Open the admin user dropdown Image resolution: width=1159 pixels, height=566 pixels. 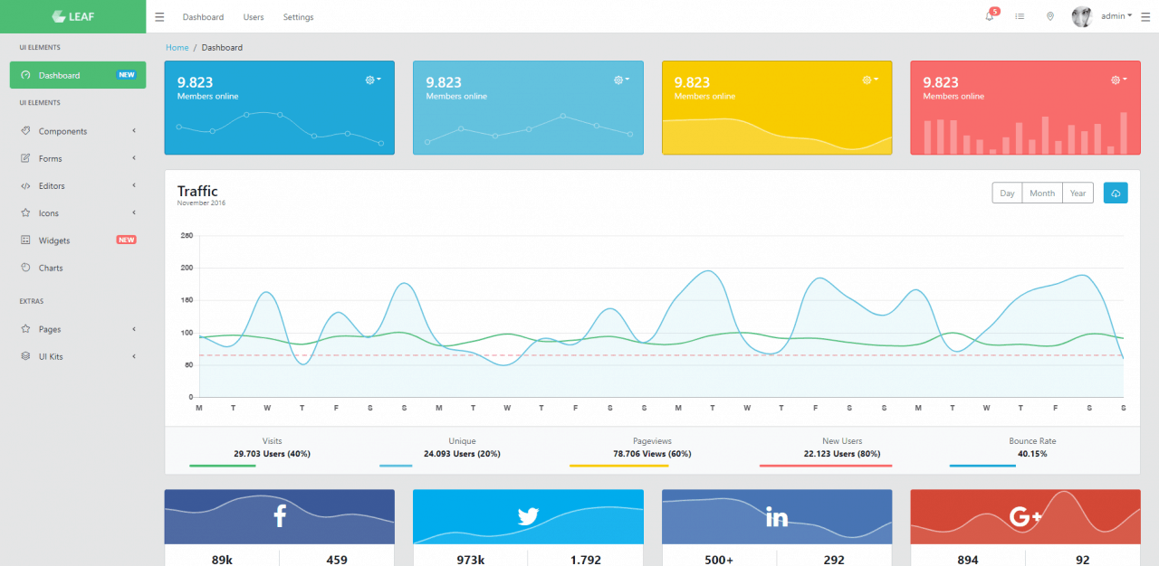1116,16
